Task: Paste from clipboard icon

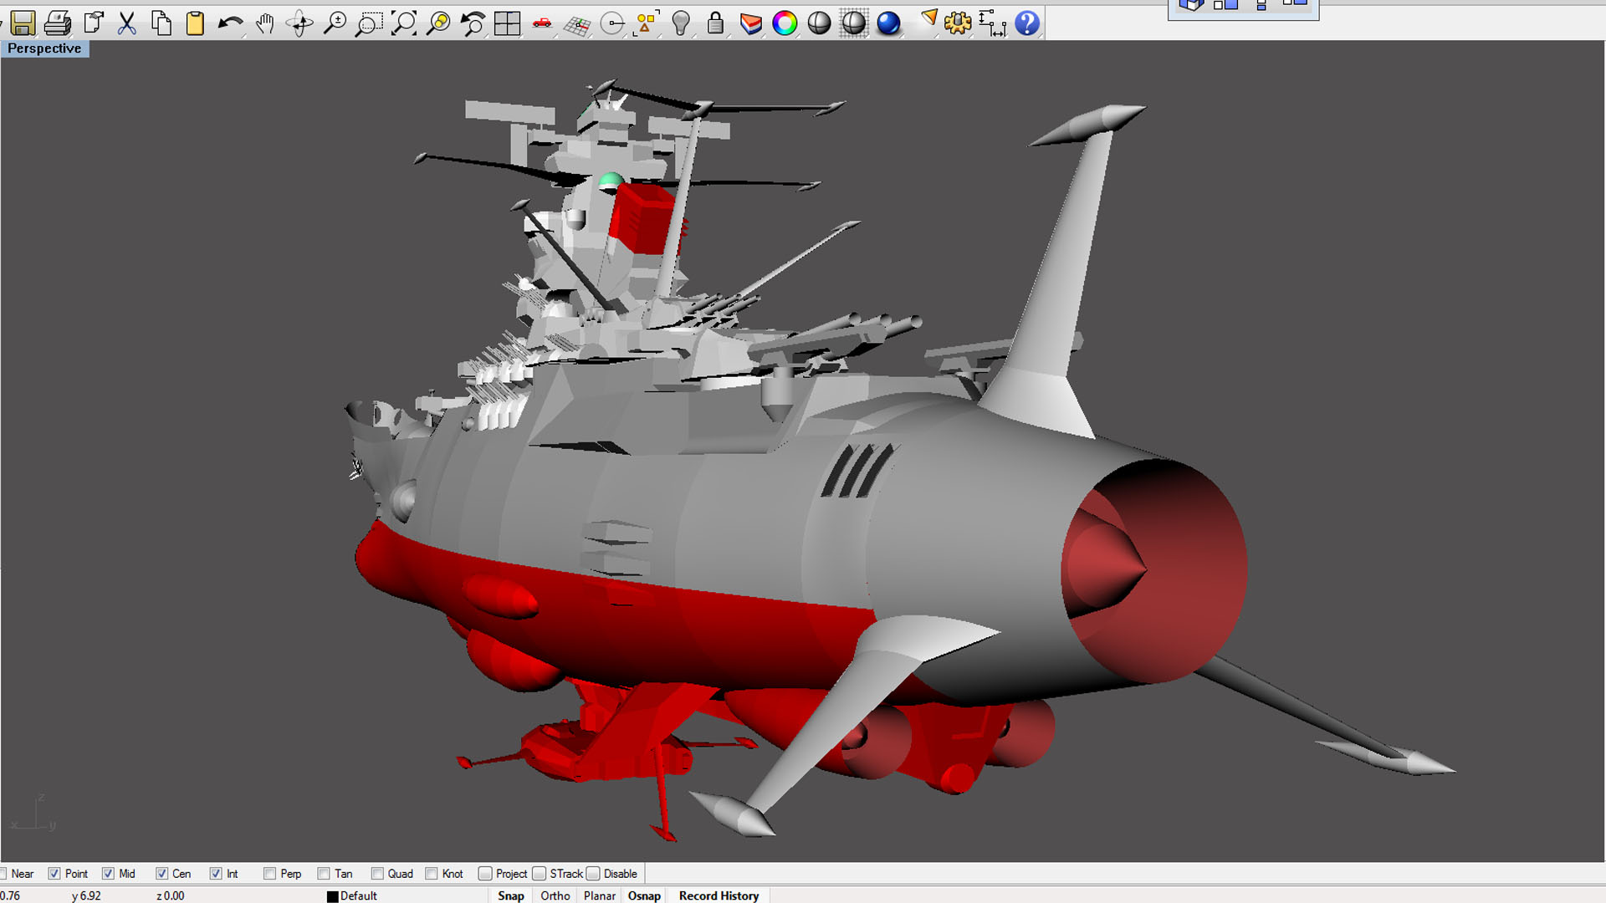Action: click(x=195, y=23)
